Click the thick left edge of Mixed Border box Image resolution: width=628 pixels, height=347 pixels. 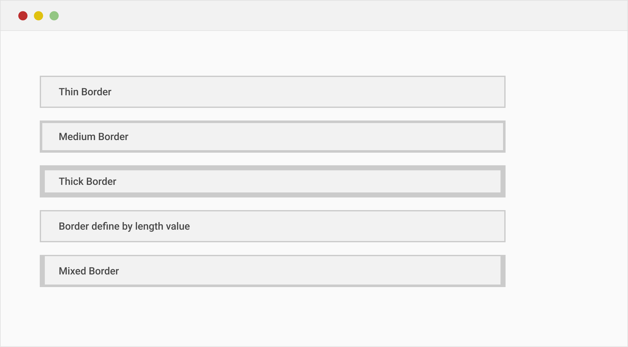coord(42,271)
